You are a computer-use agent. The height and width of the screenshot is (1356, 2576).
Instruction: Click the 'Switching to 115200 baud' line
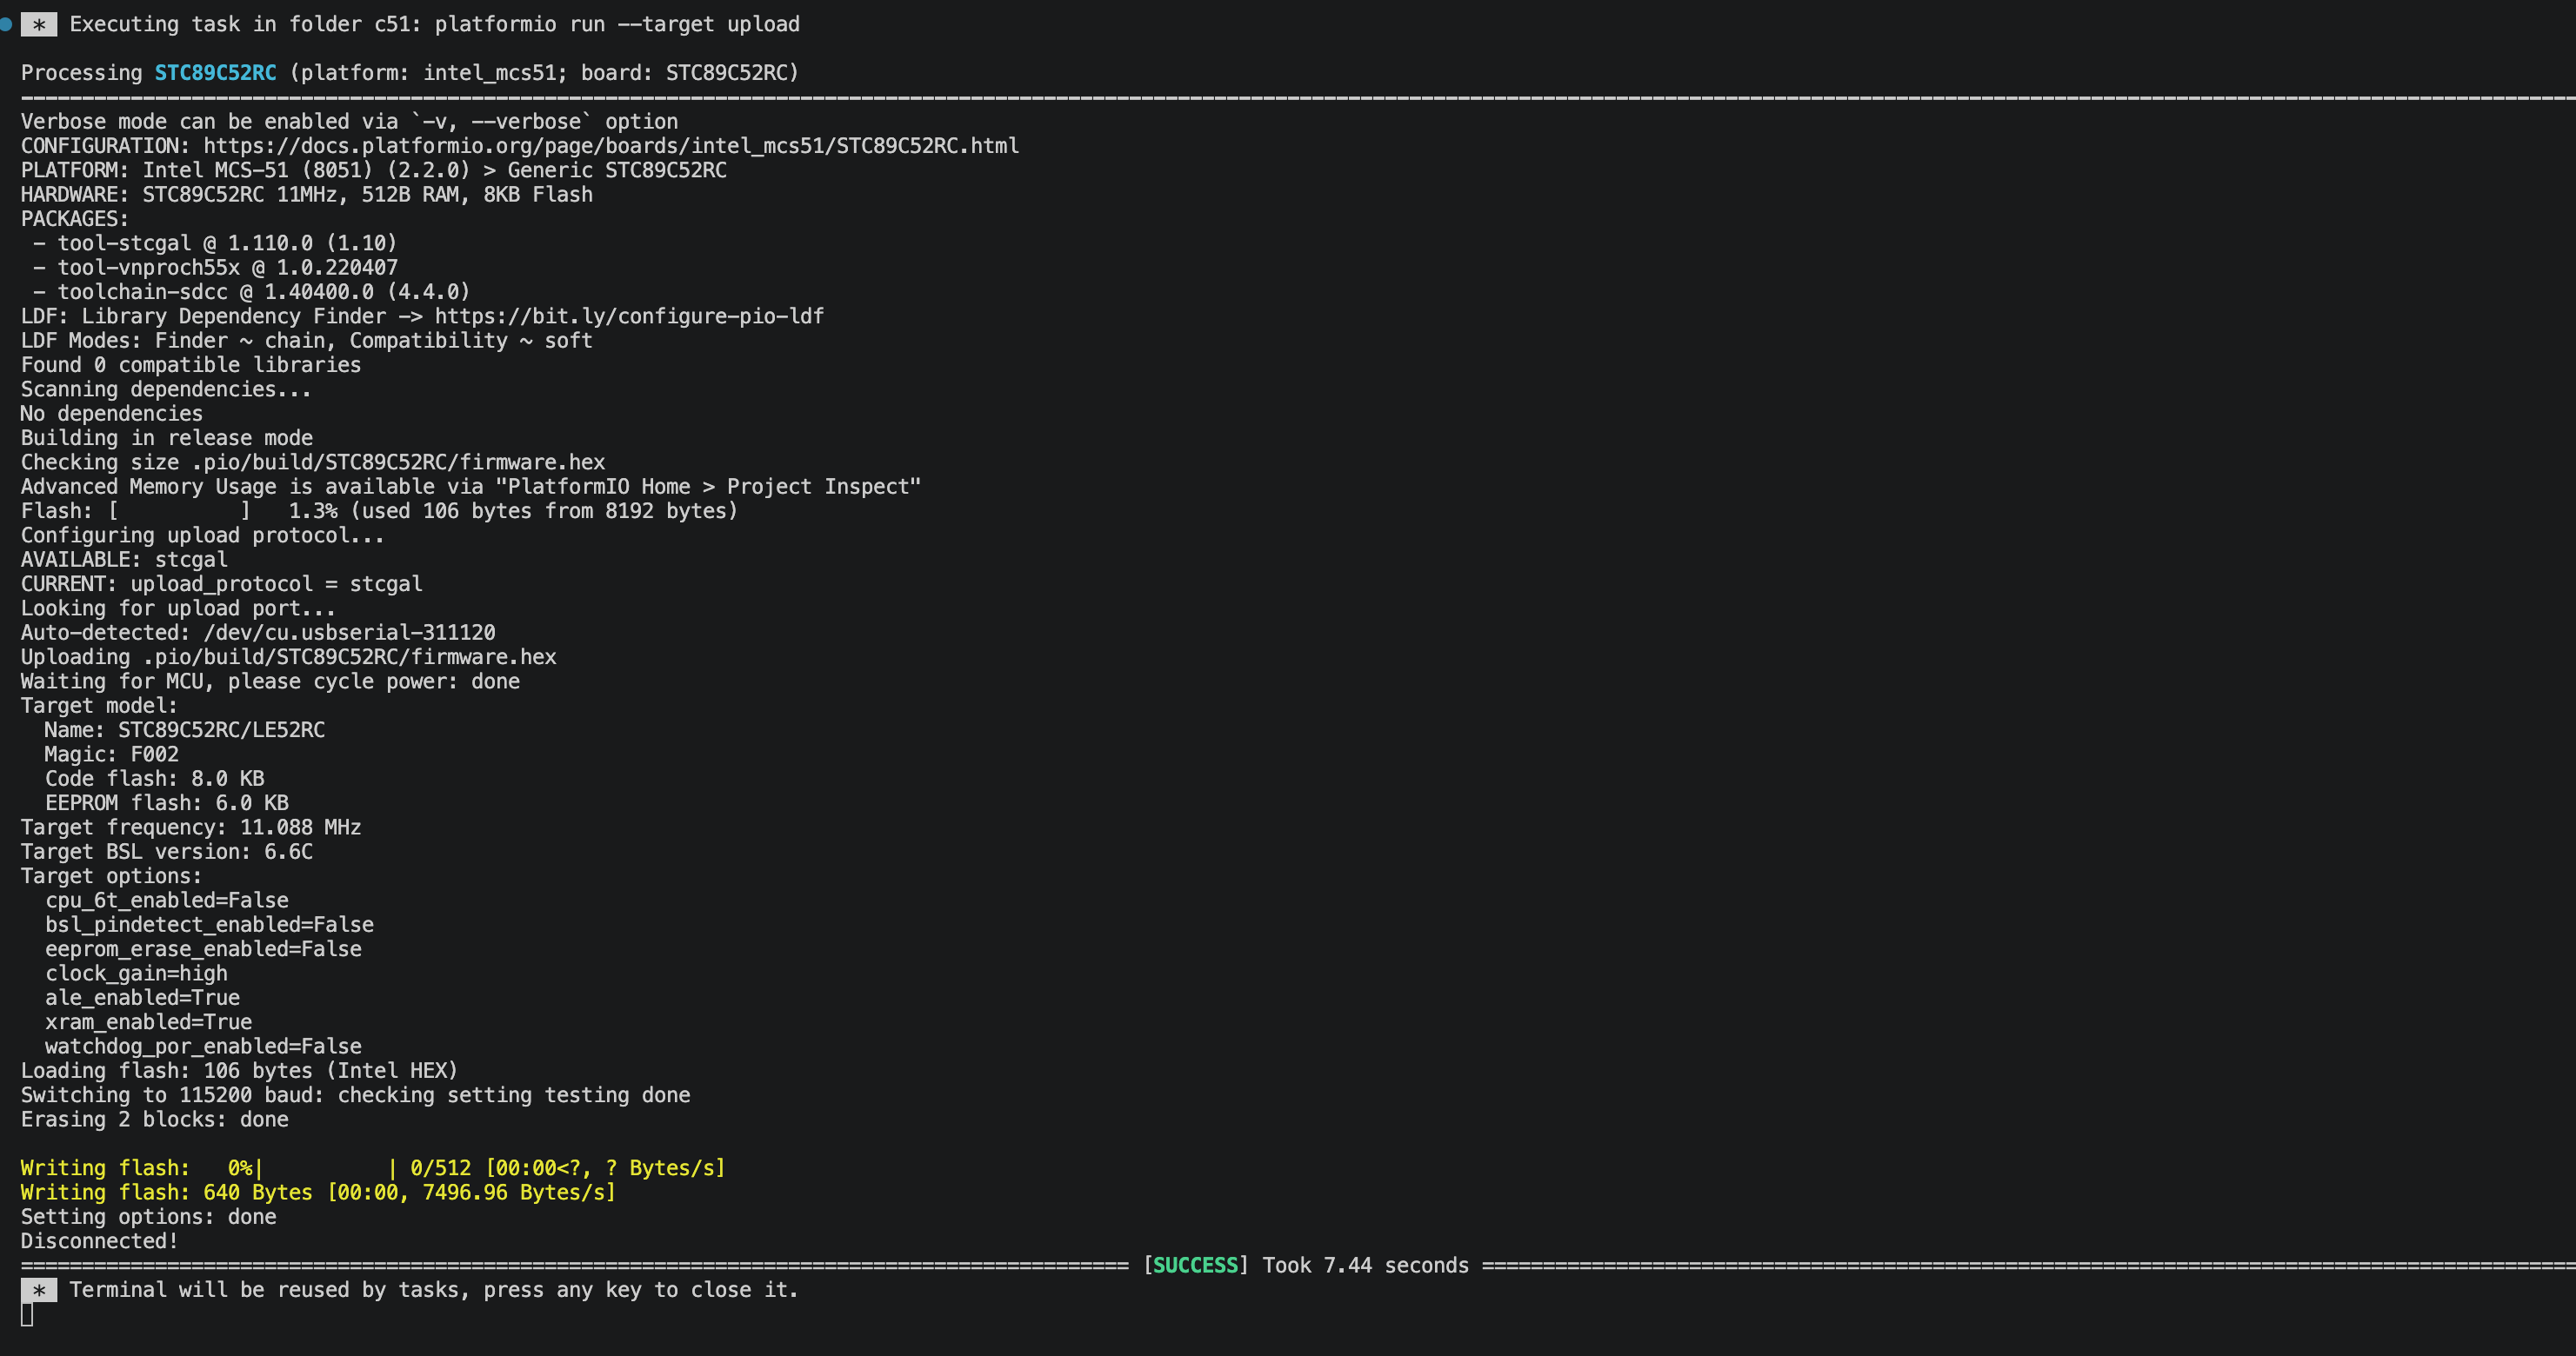[355, 1095]
